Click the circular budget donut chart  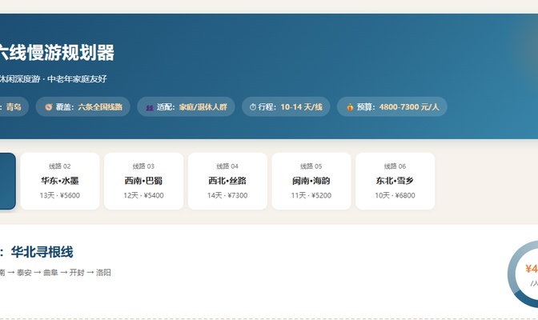point(524,274)
